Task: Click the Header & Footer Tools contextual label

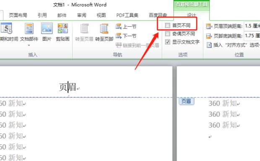Action: pyautogui.click(x=192, y=4)
